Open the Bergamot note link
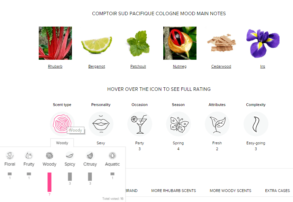 [x=97, y=66]
